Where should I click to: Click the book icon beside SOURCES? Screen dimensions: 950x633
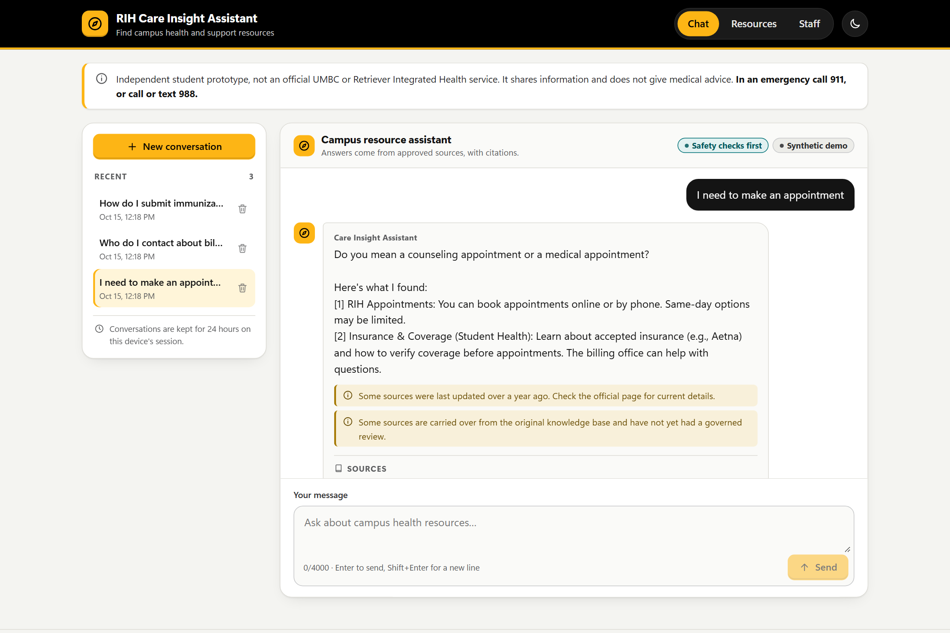[x=339, y=468]
